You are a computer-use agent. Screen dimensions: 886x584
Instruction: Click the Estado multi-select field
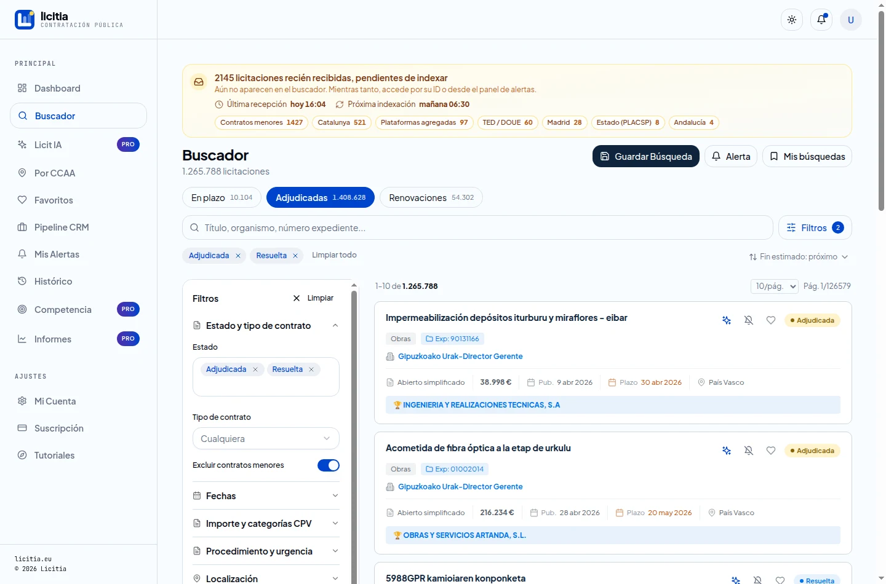(x=266, y=377)
